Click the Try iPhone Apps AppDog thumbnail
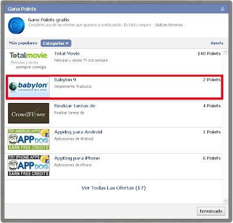The image size is (233, 223). pos(29,165)
